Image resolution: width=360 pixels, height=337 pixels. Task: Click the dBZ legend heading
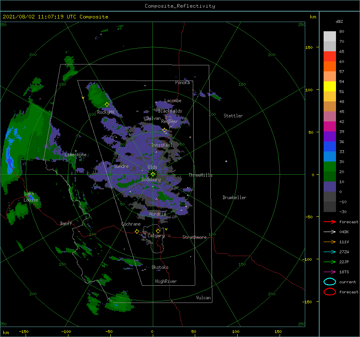coord(339,21)
